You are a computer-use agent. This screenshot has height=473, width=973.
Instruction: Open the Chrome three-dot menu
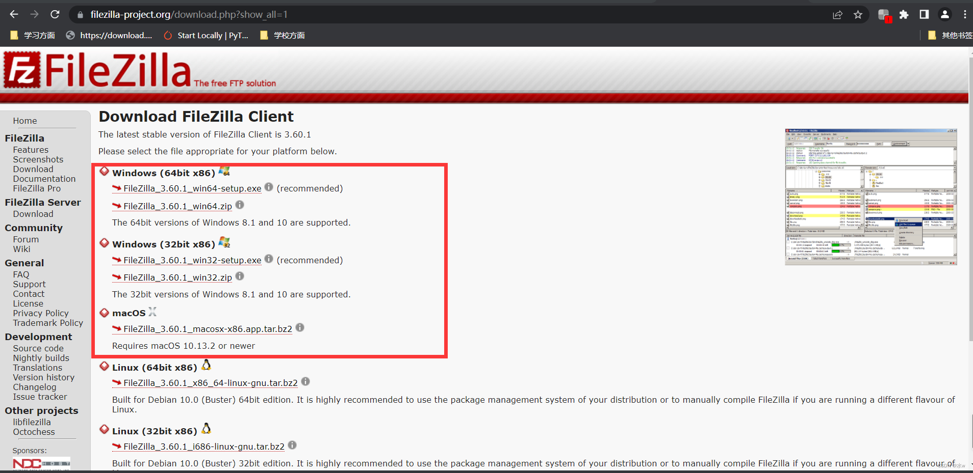(965, 14)
